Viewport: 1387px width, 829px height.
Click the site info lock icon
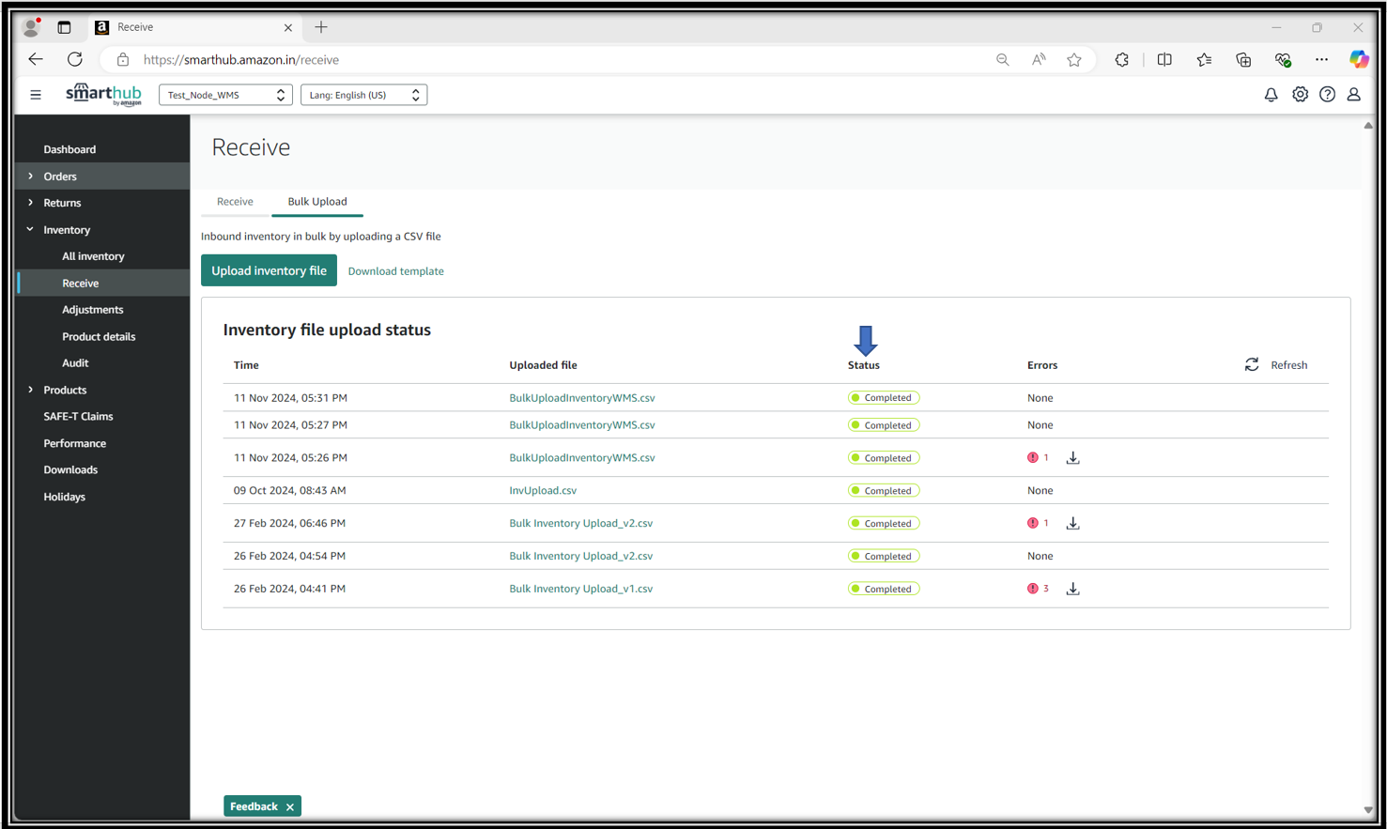123,59
